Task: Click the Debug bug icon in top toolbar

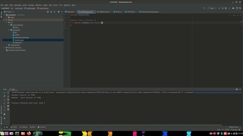Action: (222, 8)
